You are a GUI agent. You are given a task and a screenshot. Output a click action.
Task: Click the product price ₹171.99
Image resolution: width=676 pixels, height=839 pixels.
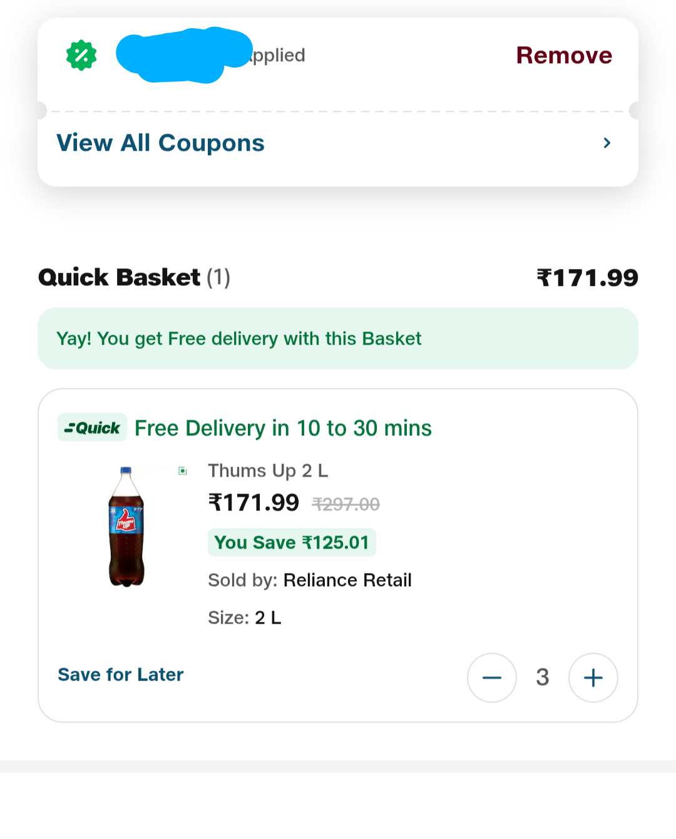click(253, 502)
